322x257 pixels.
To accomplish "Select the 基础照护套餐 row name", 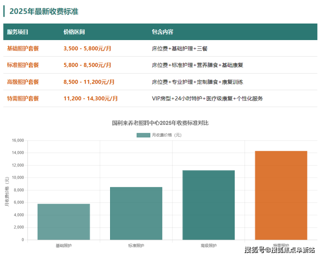I will pyautogui.click(x=23, y=48).
